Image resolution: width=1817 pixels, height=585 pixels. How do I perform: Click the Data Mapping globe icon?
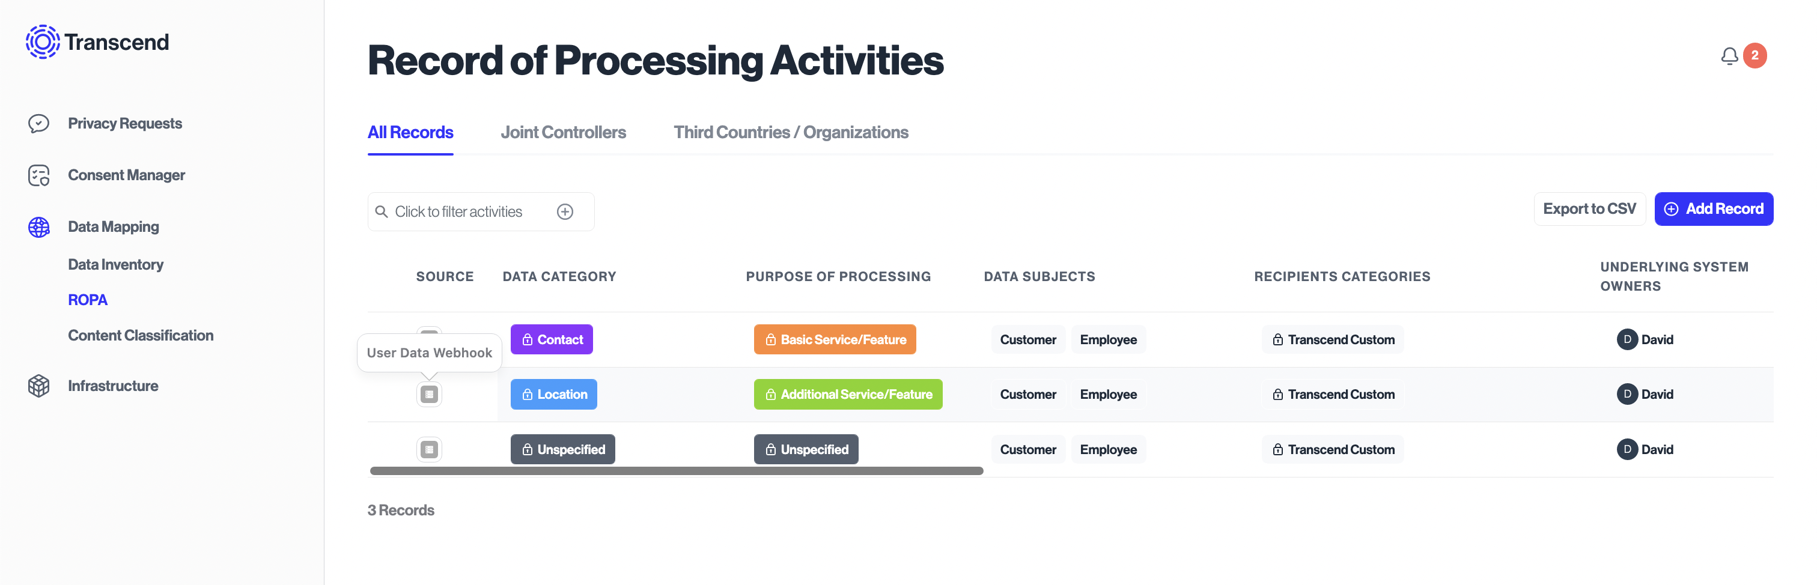[x=39, y=227]
